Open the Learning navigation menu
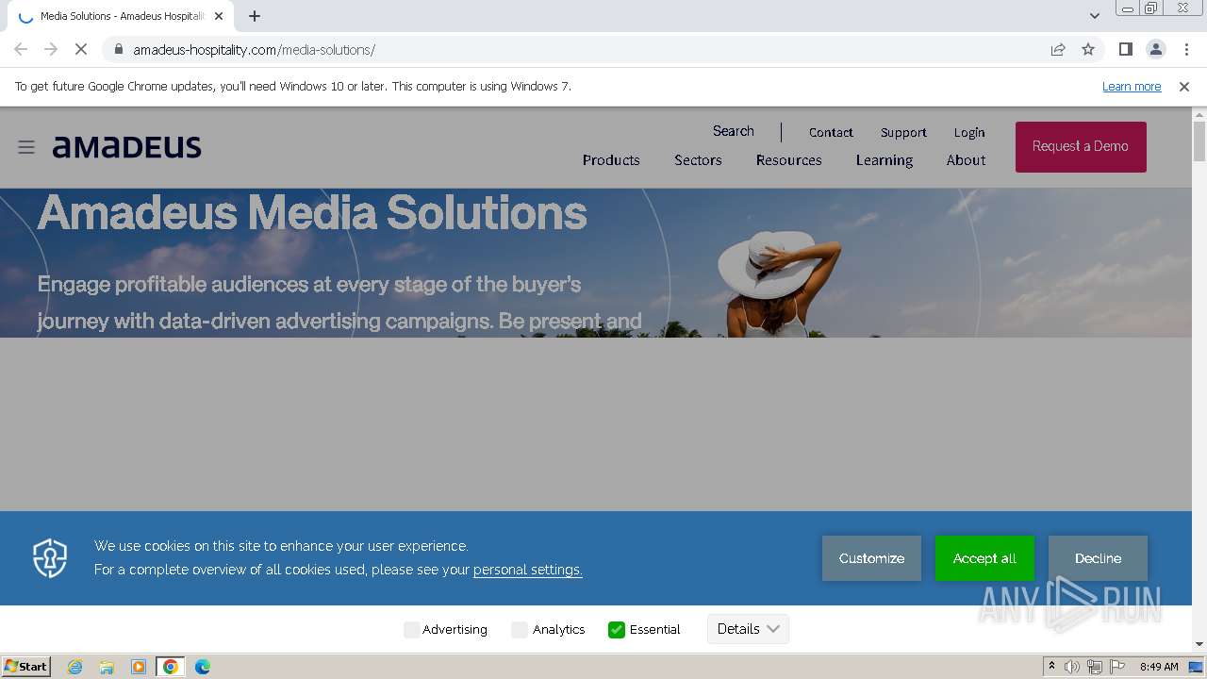 click(x=885, y=160)
